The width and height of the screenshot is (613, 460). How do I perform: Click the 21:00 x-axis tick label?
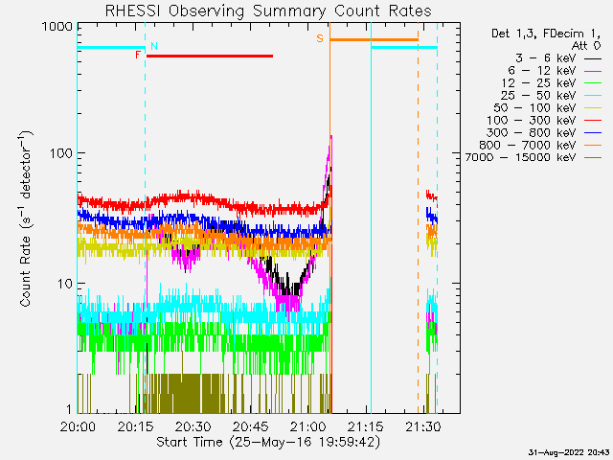point(307,426)
